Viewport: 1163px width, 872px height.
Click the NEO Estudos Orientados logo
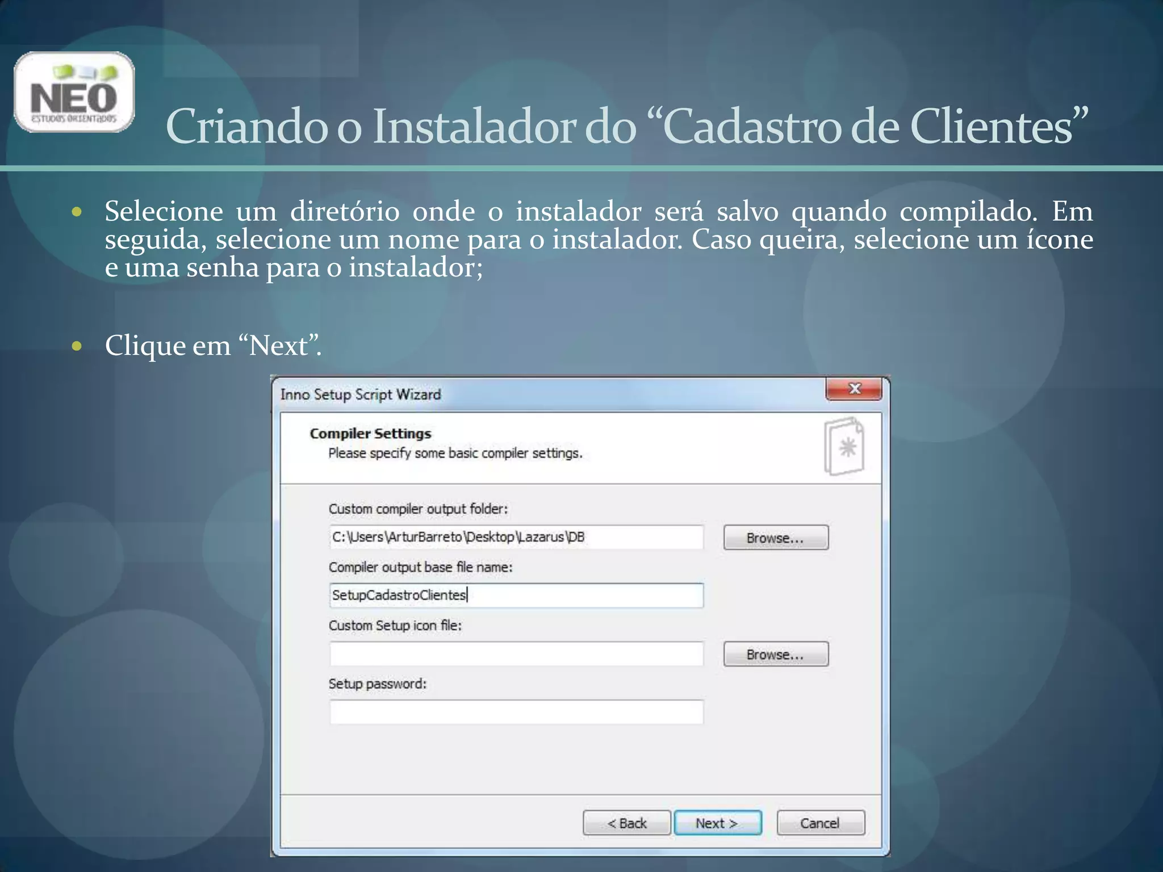[74, 92]
